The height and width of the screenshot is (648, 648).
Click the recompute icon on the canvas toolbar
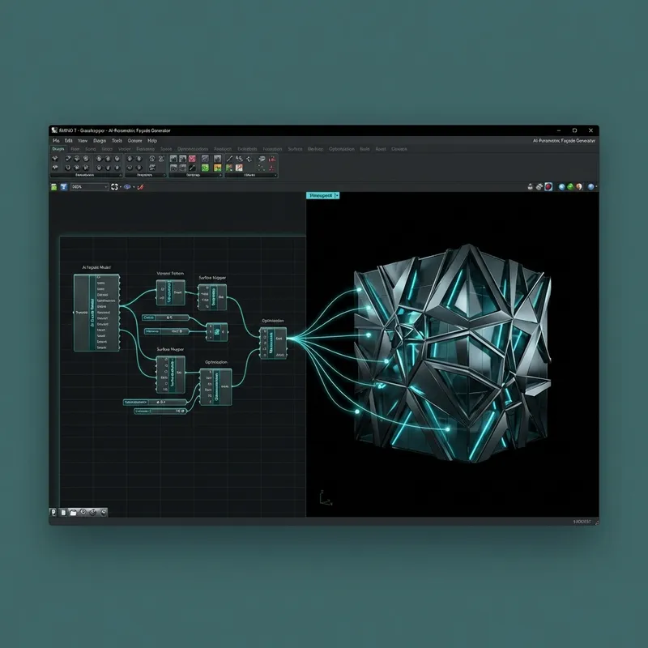click(113, 187)
